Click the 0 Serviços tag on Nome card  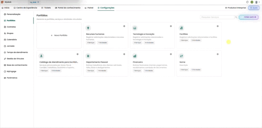[184, 70]
